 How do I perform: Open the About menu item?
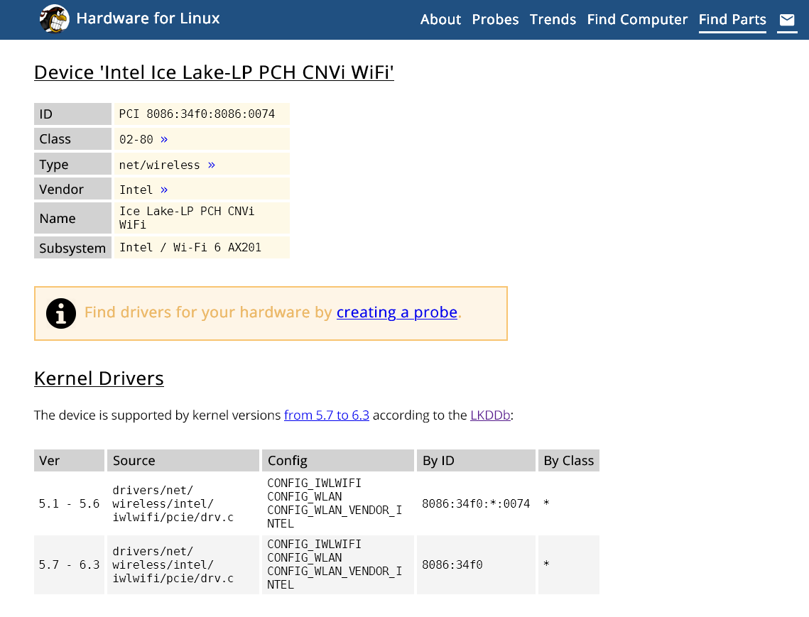click(x=440, y=19)
